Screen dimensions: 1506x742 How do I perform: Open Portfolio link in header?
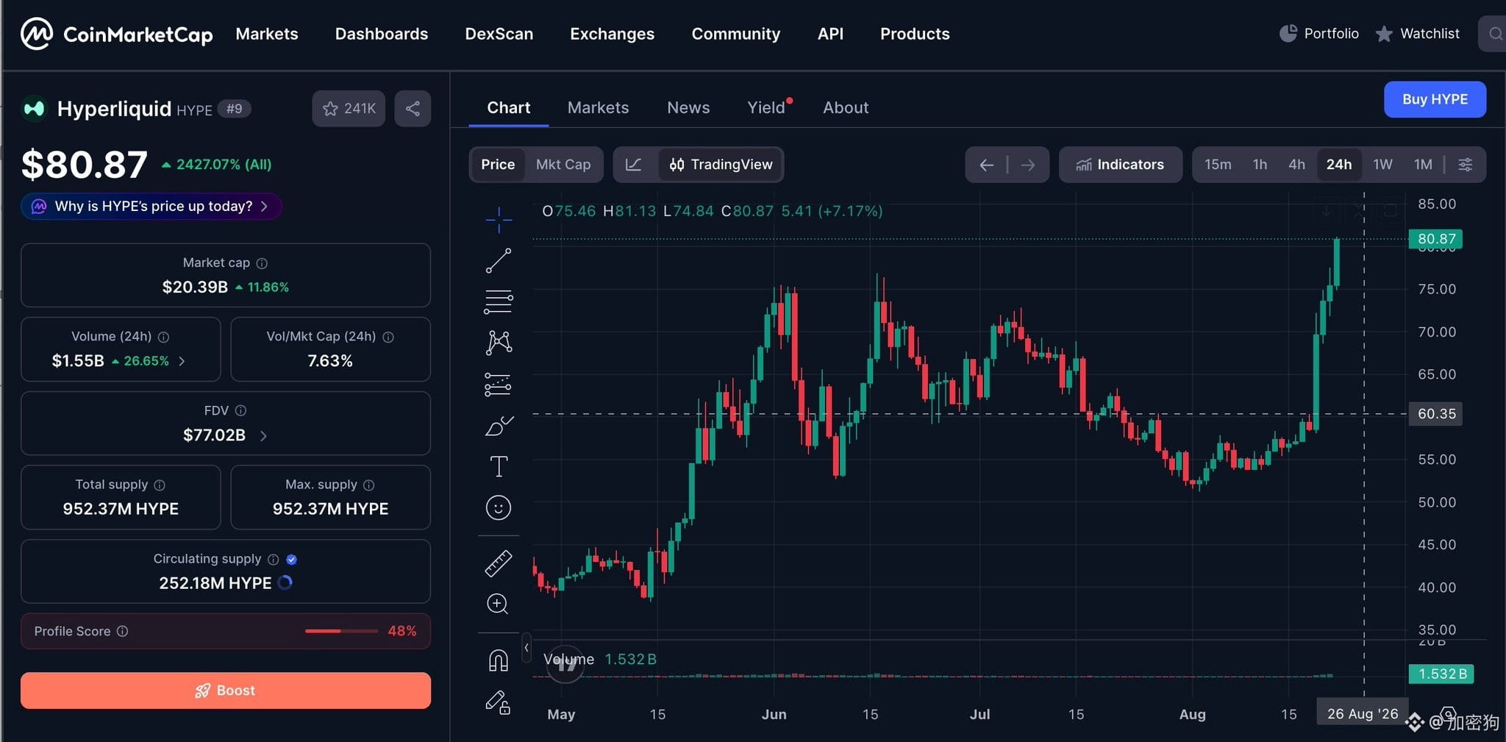(x=1320, y=34)
